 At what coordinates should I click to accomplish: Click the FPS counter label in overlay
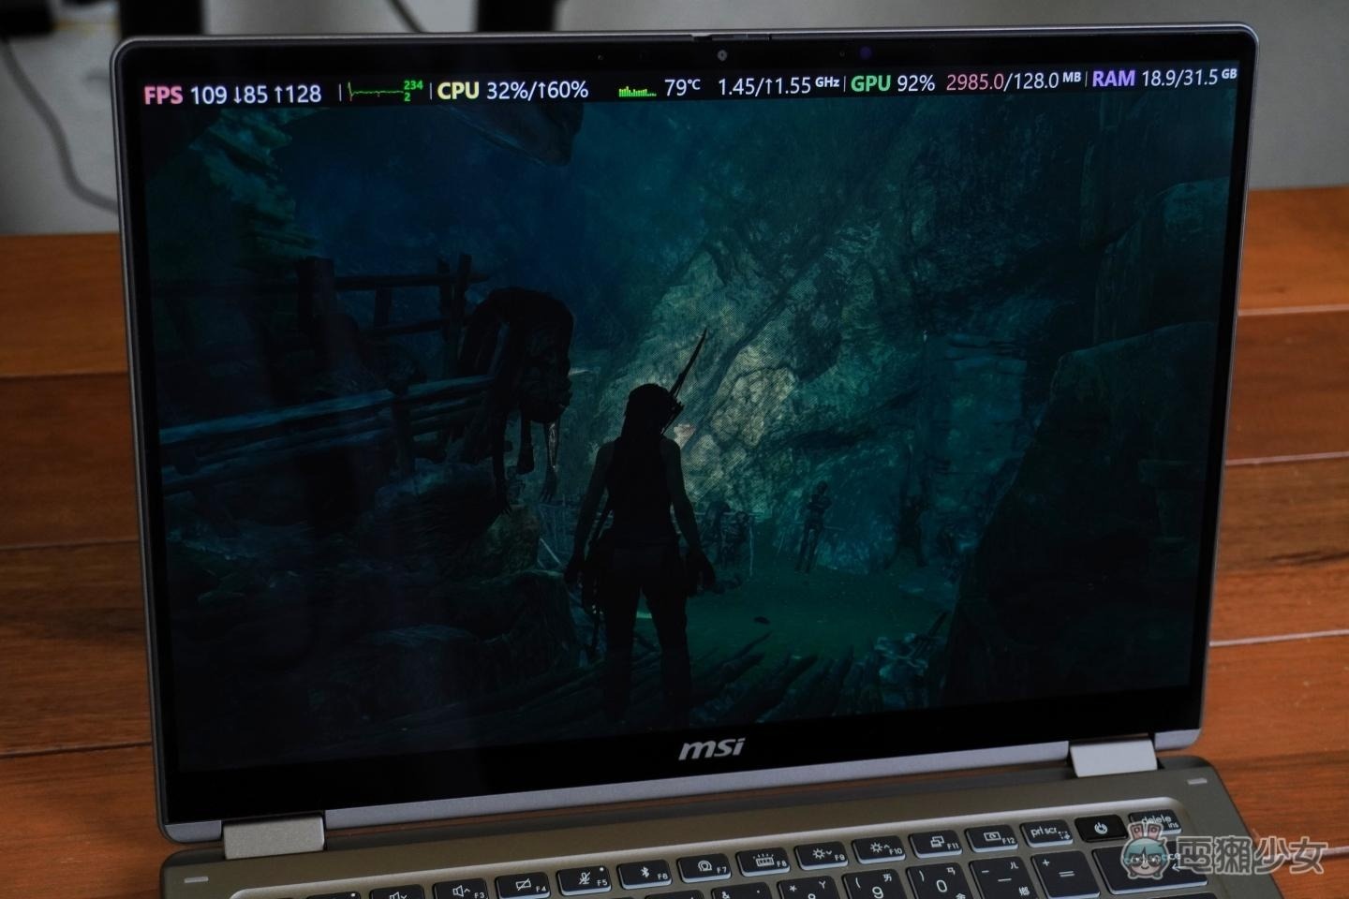(163, 95)
